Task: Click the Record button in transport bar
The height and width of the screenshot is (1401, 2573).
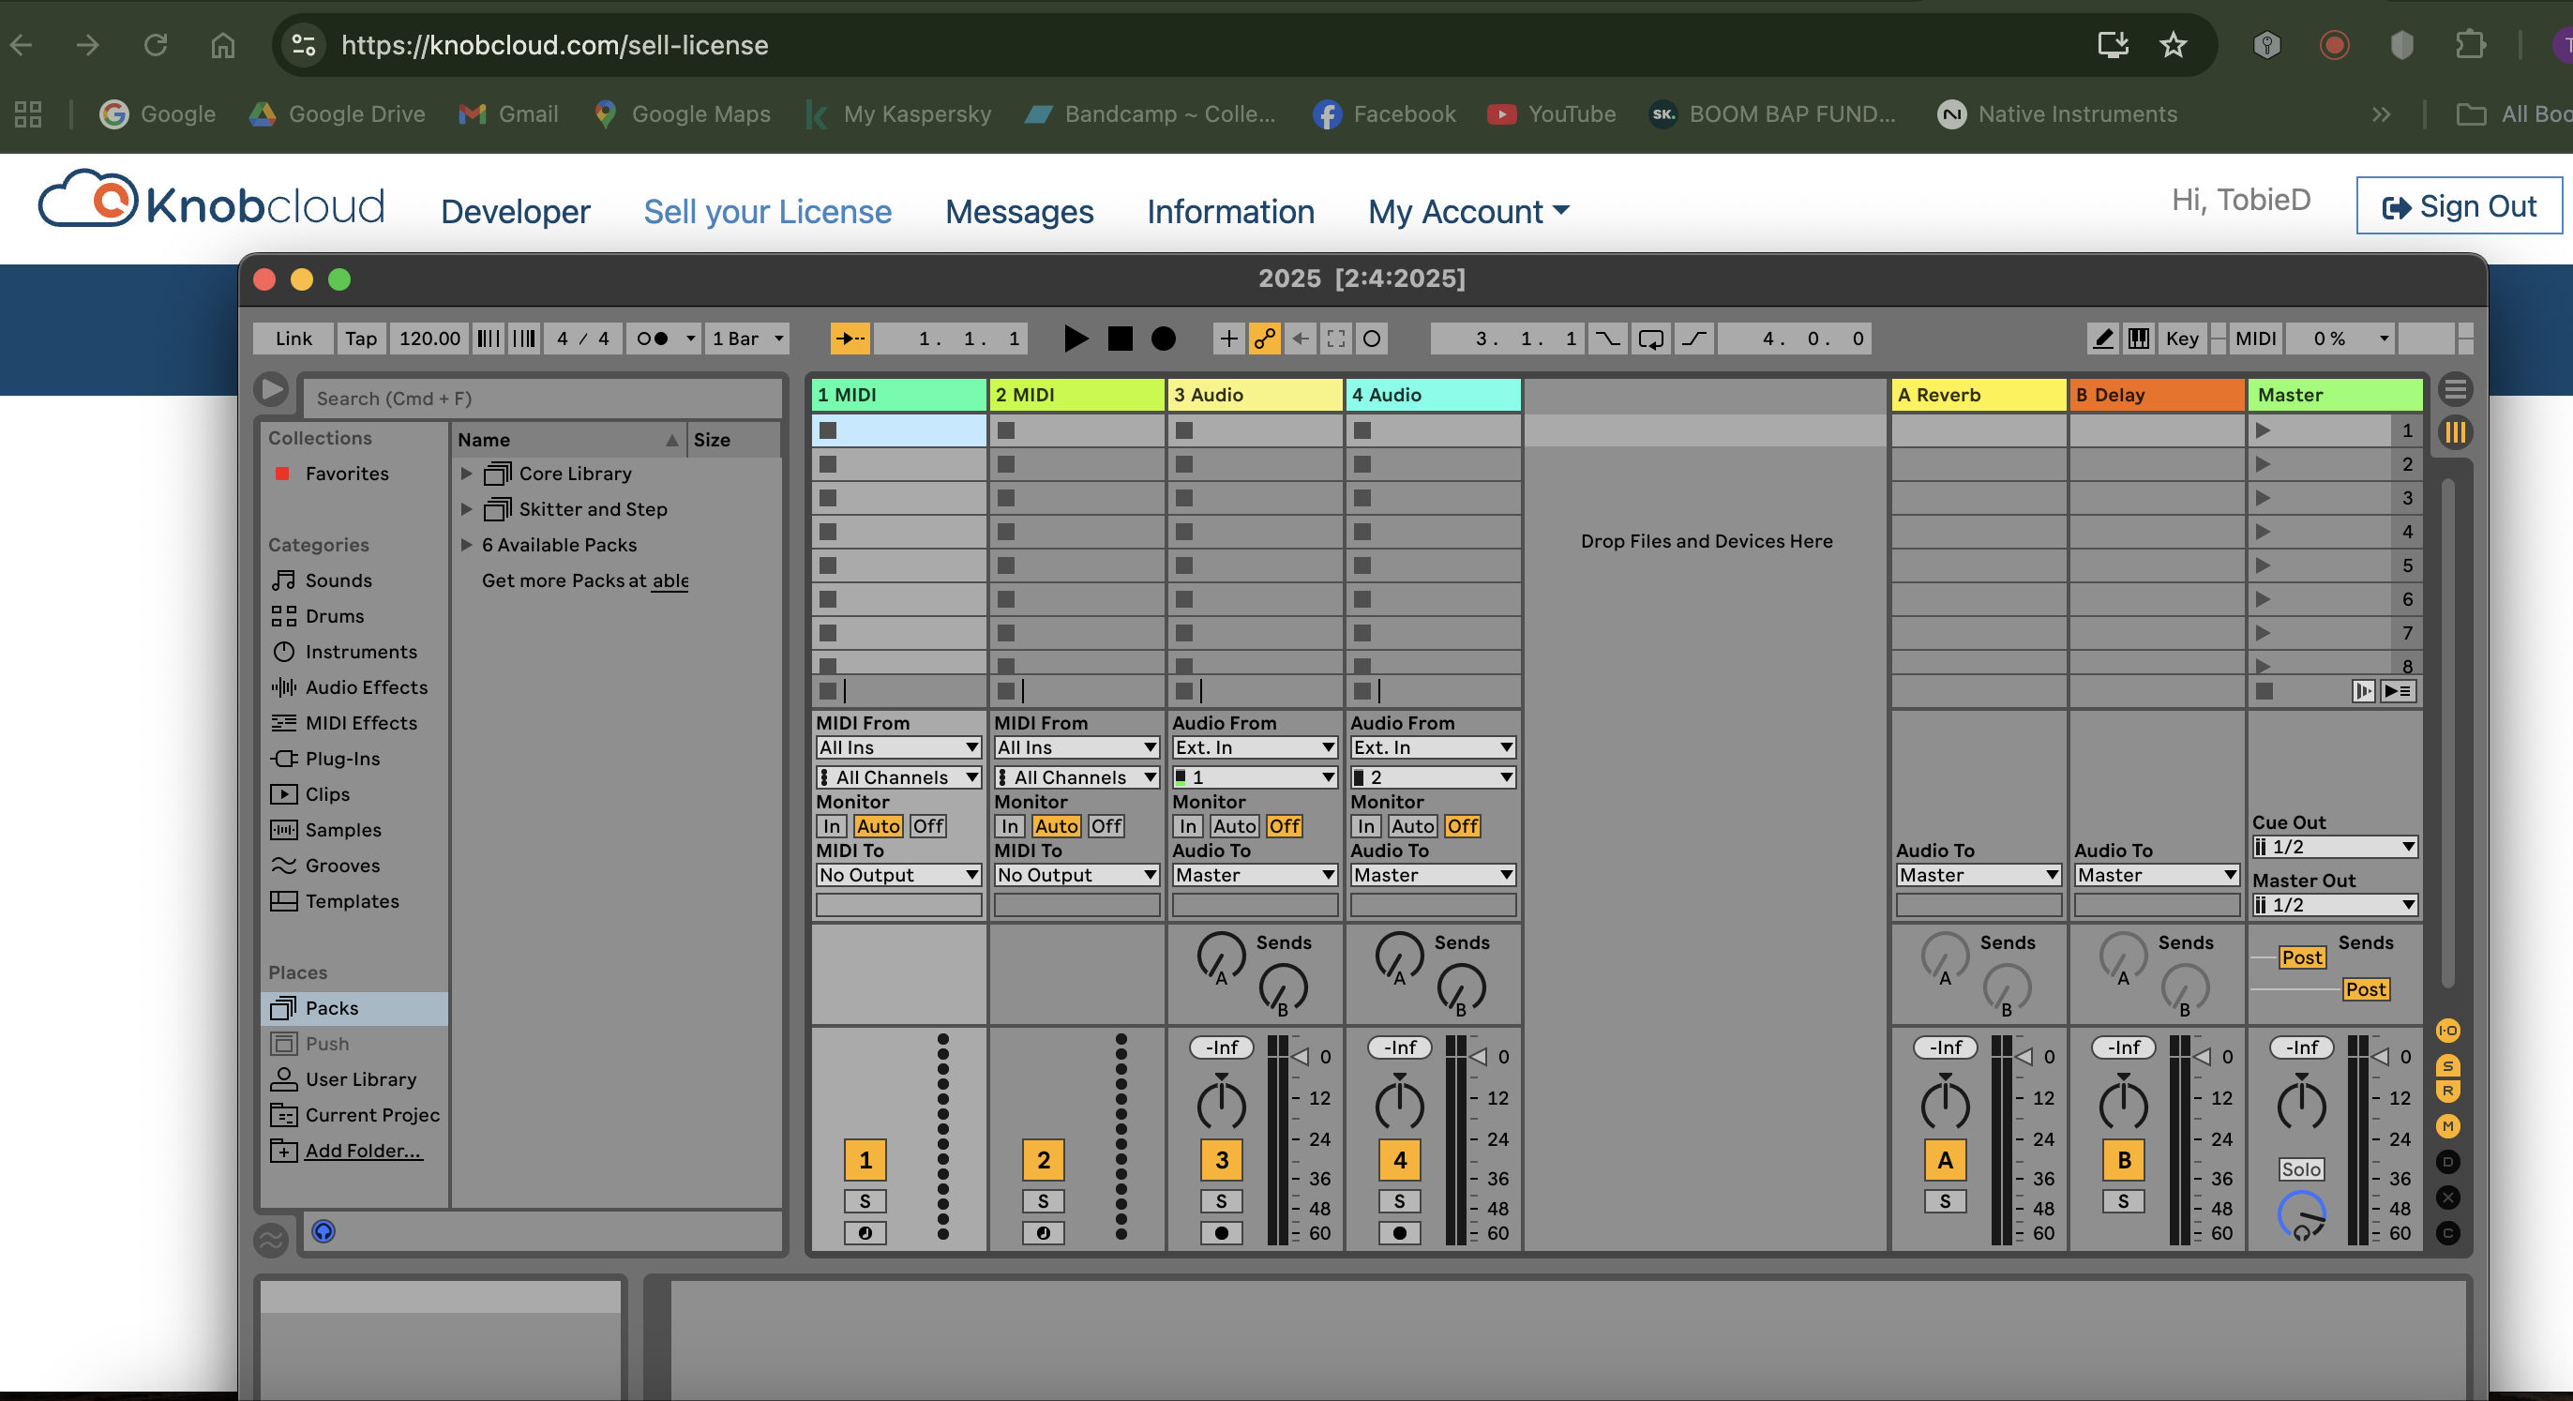Action: pos(1164,339)
